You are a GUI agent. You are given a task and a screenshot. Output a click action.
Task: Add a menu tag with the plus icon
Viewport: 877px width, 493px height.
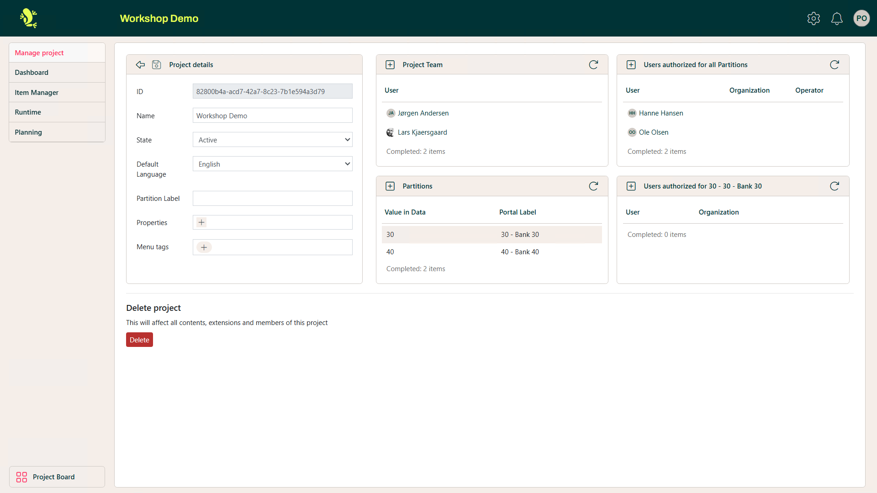coord(204,247)
